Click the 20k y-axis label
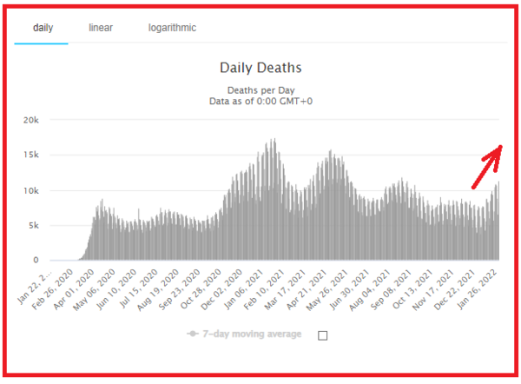 [x=30, y=120]
